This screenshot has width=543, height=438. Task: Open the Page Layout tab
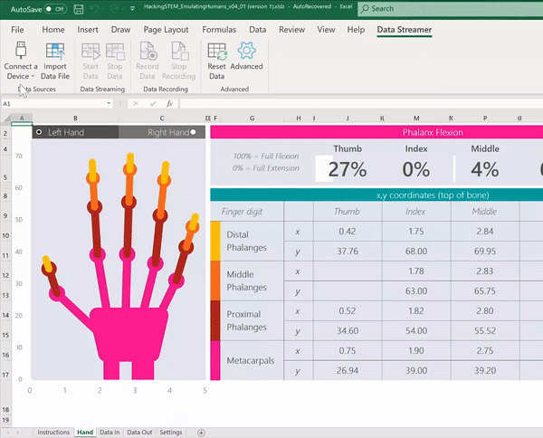(x=166, y=30)
